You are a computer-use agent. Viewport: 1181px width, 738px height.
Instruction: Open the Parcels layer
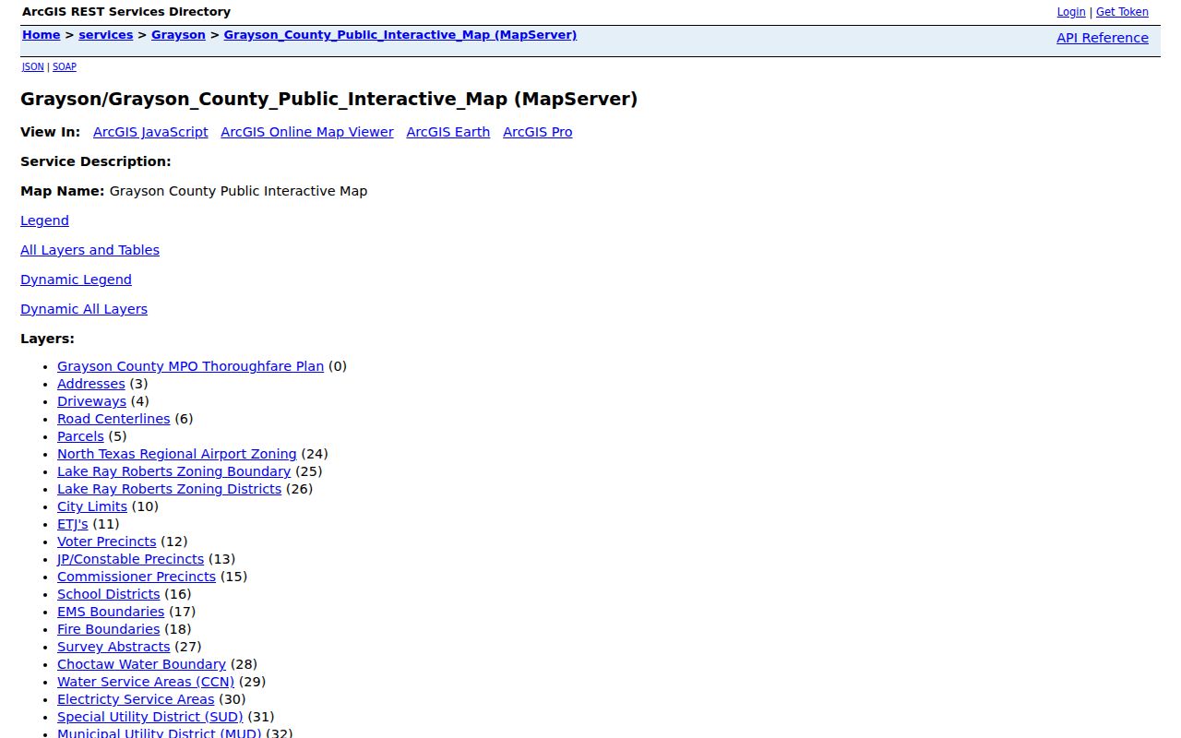pos(80,436)
